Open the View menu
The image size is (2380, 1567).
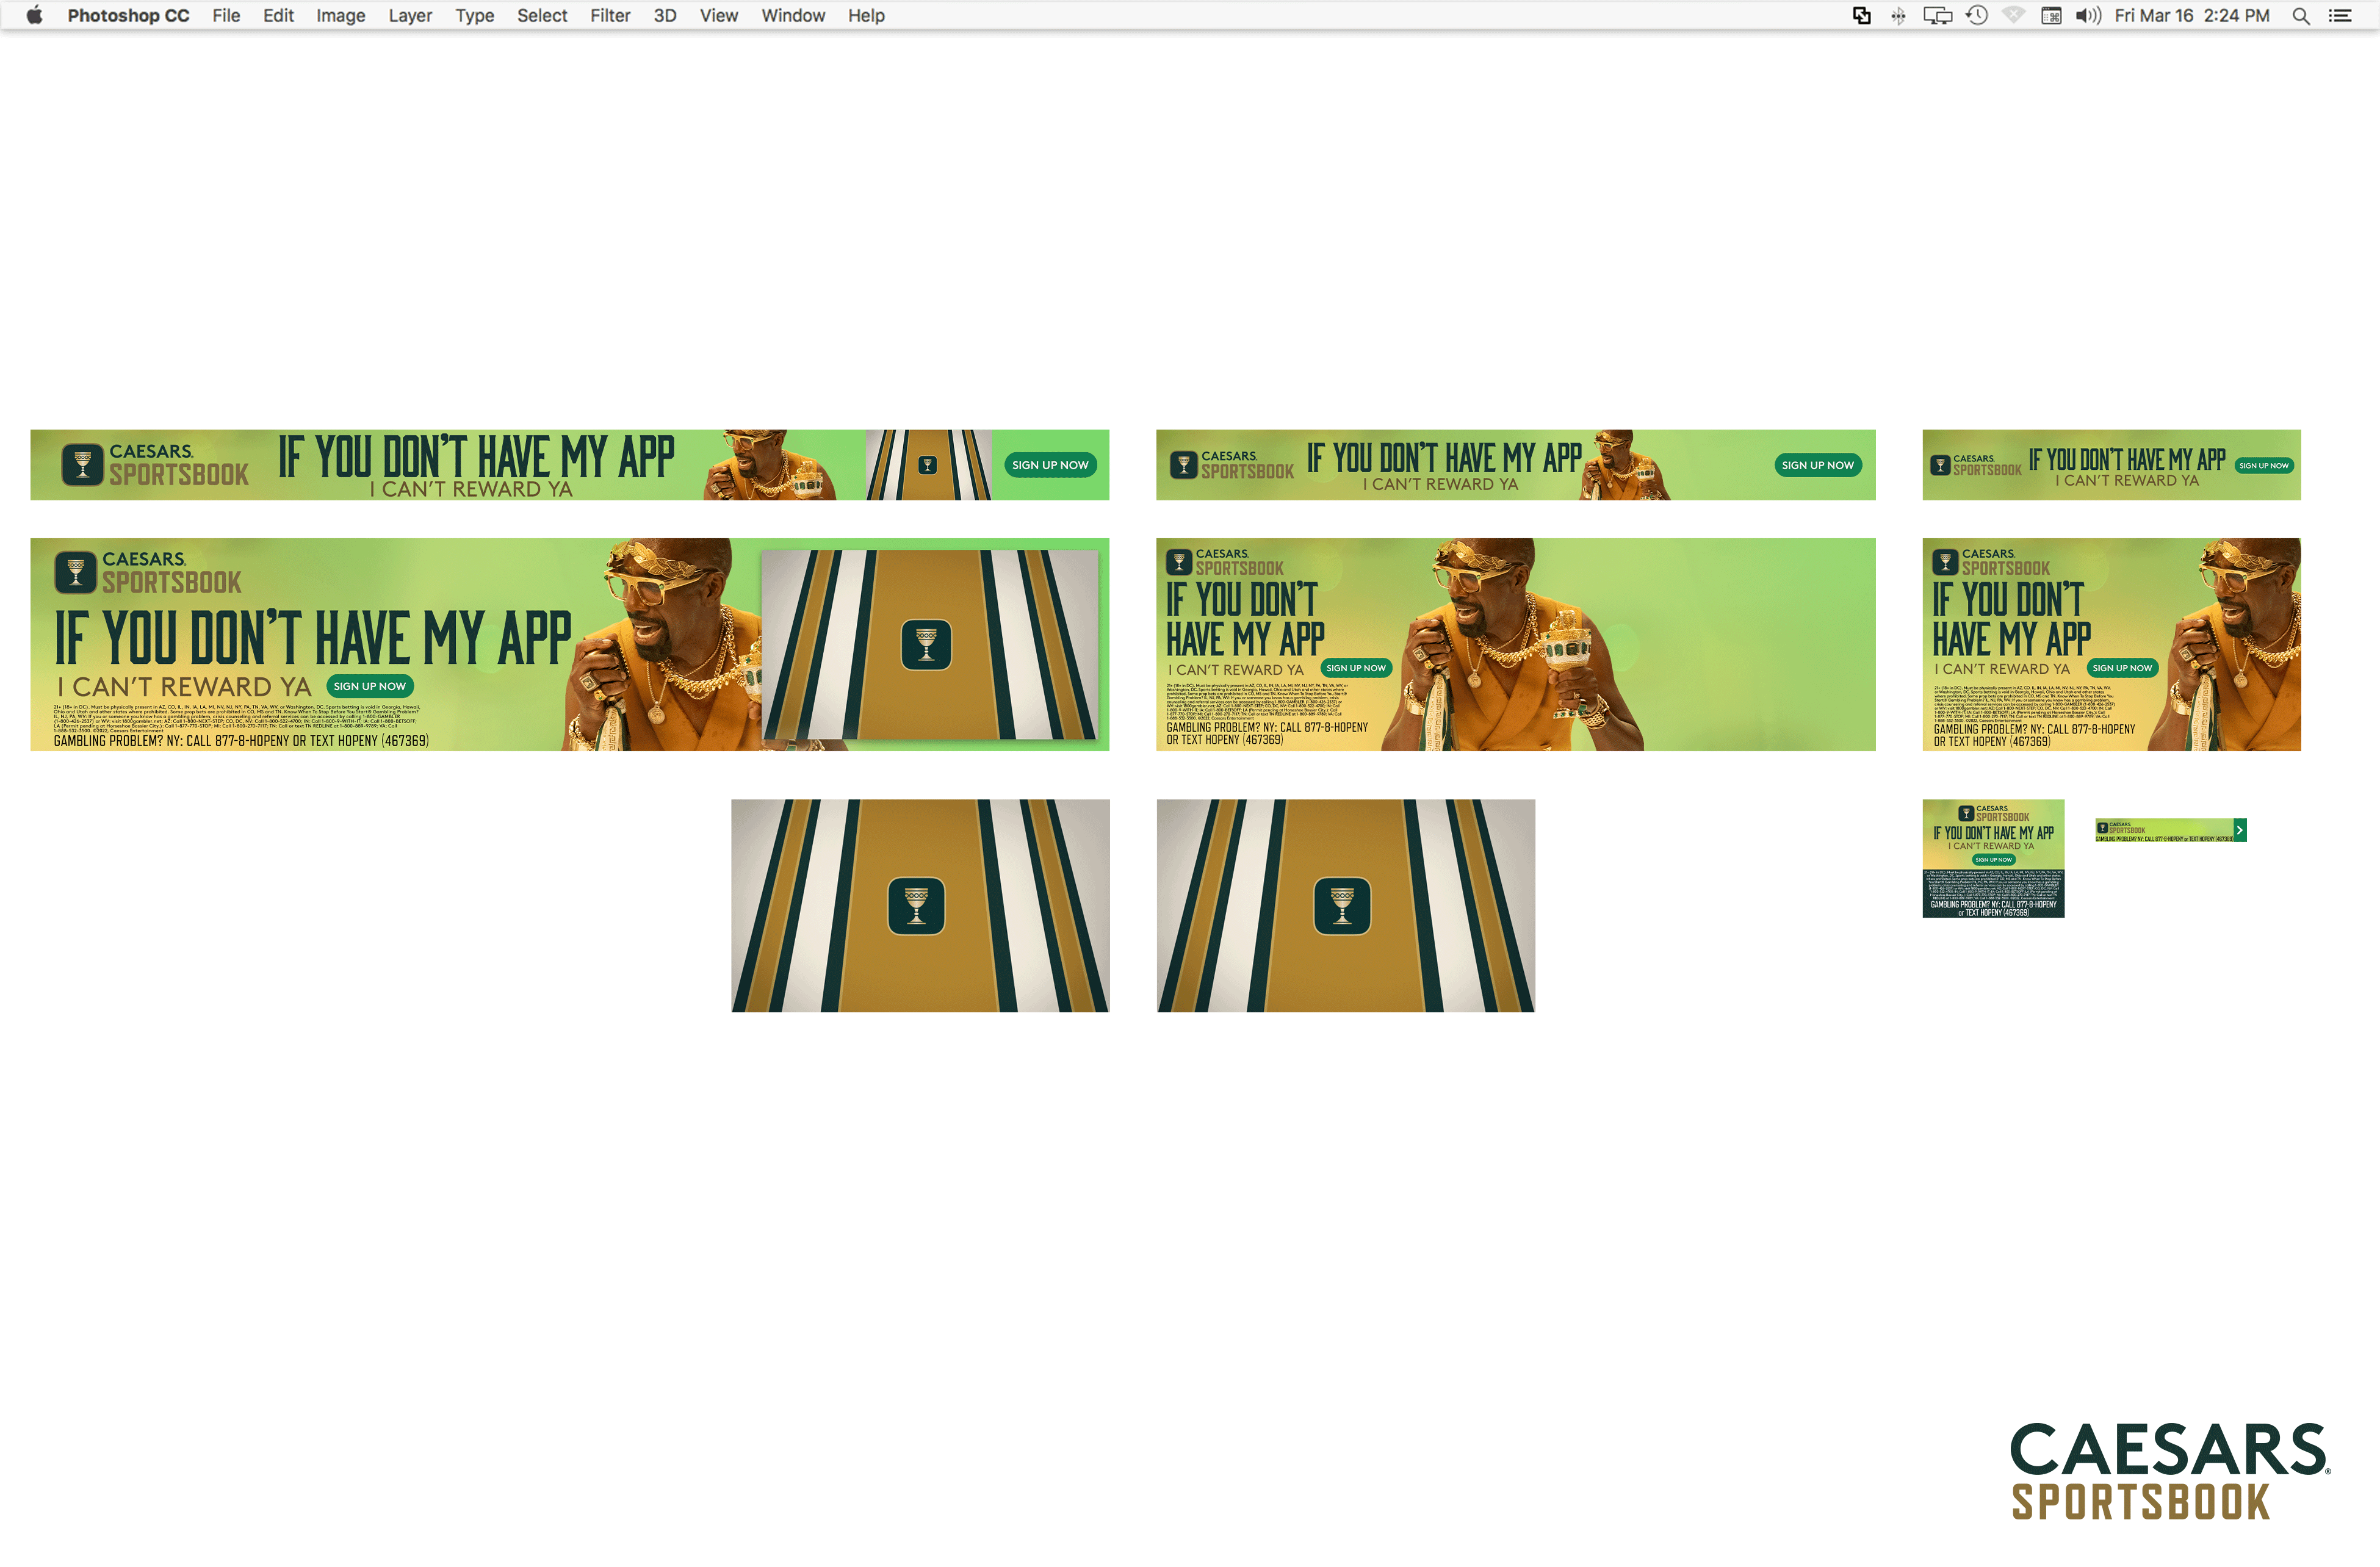coord(718,15)
